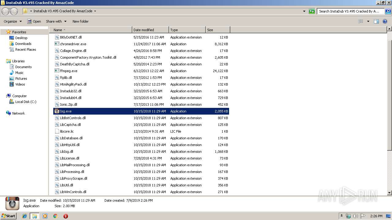Image resolution: width=392 pixels, height=220 pixels.
Task: Select Computer in the navigation pane
Action: click(19, 96)
